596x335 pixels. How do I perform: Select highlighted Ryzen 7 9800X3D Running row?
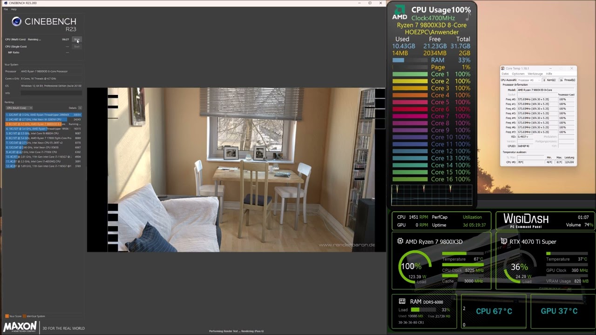pos(43,124)
